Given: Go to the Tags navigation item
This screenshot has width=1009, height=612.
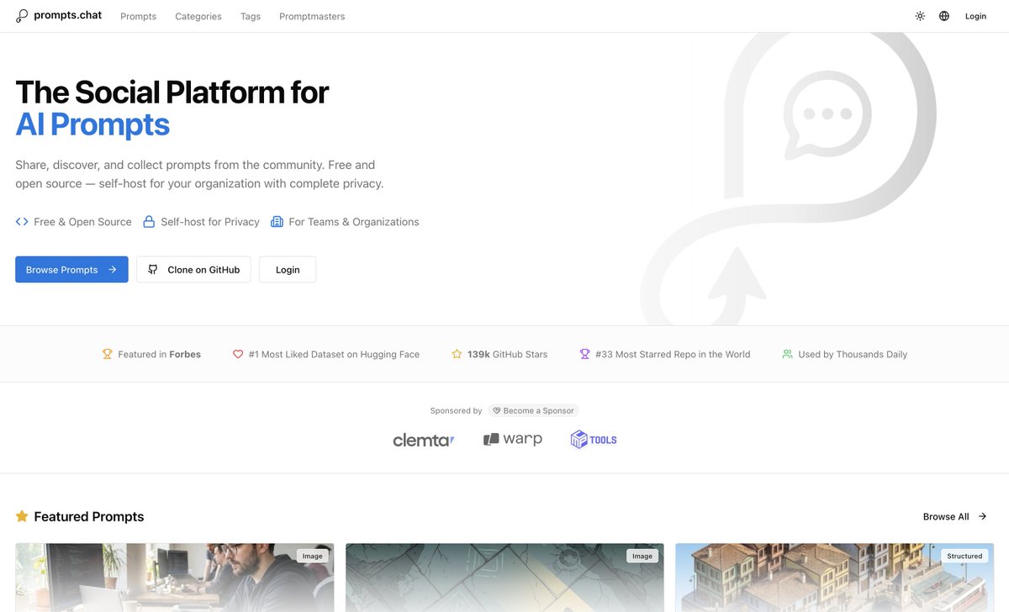Looking at the screenshot, I should coord(251,16).
